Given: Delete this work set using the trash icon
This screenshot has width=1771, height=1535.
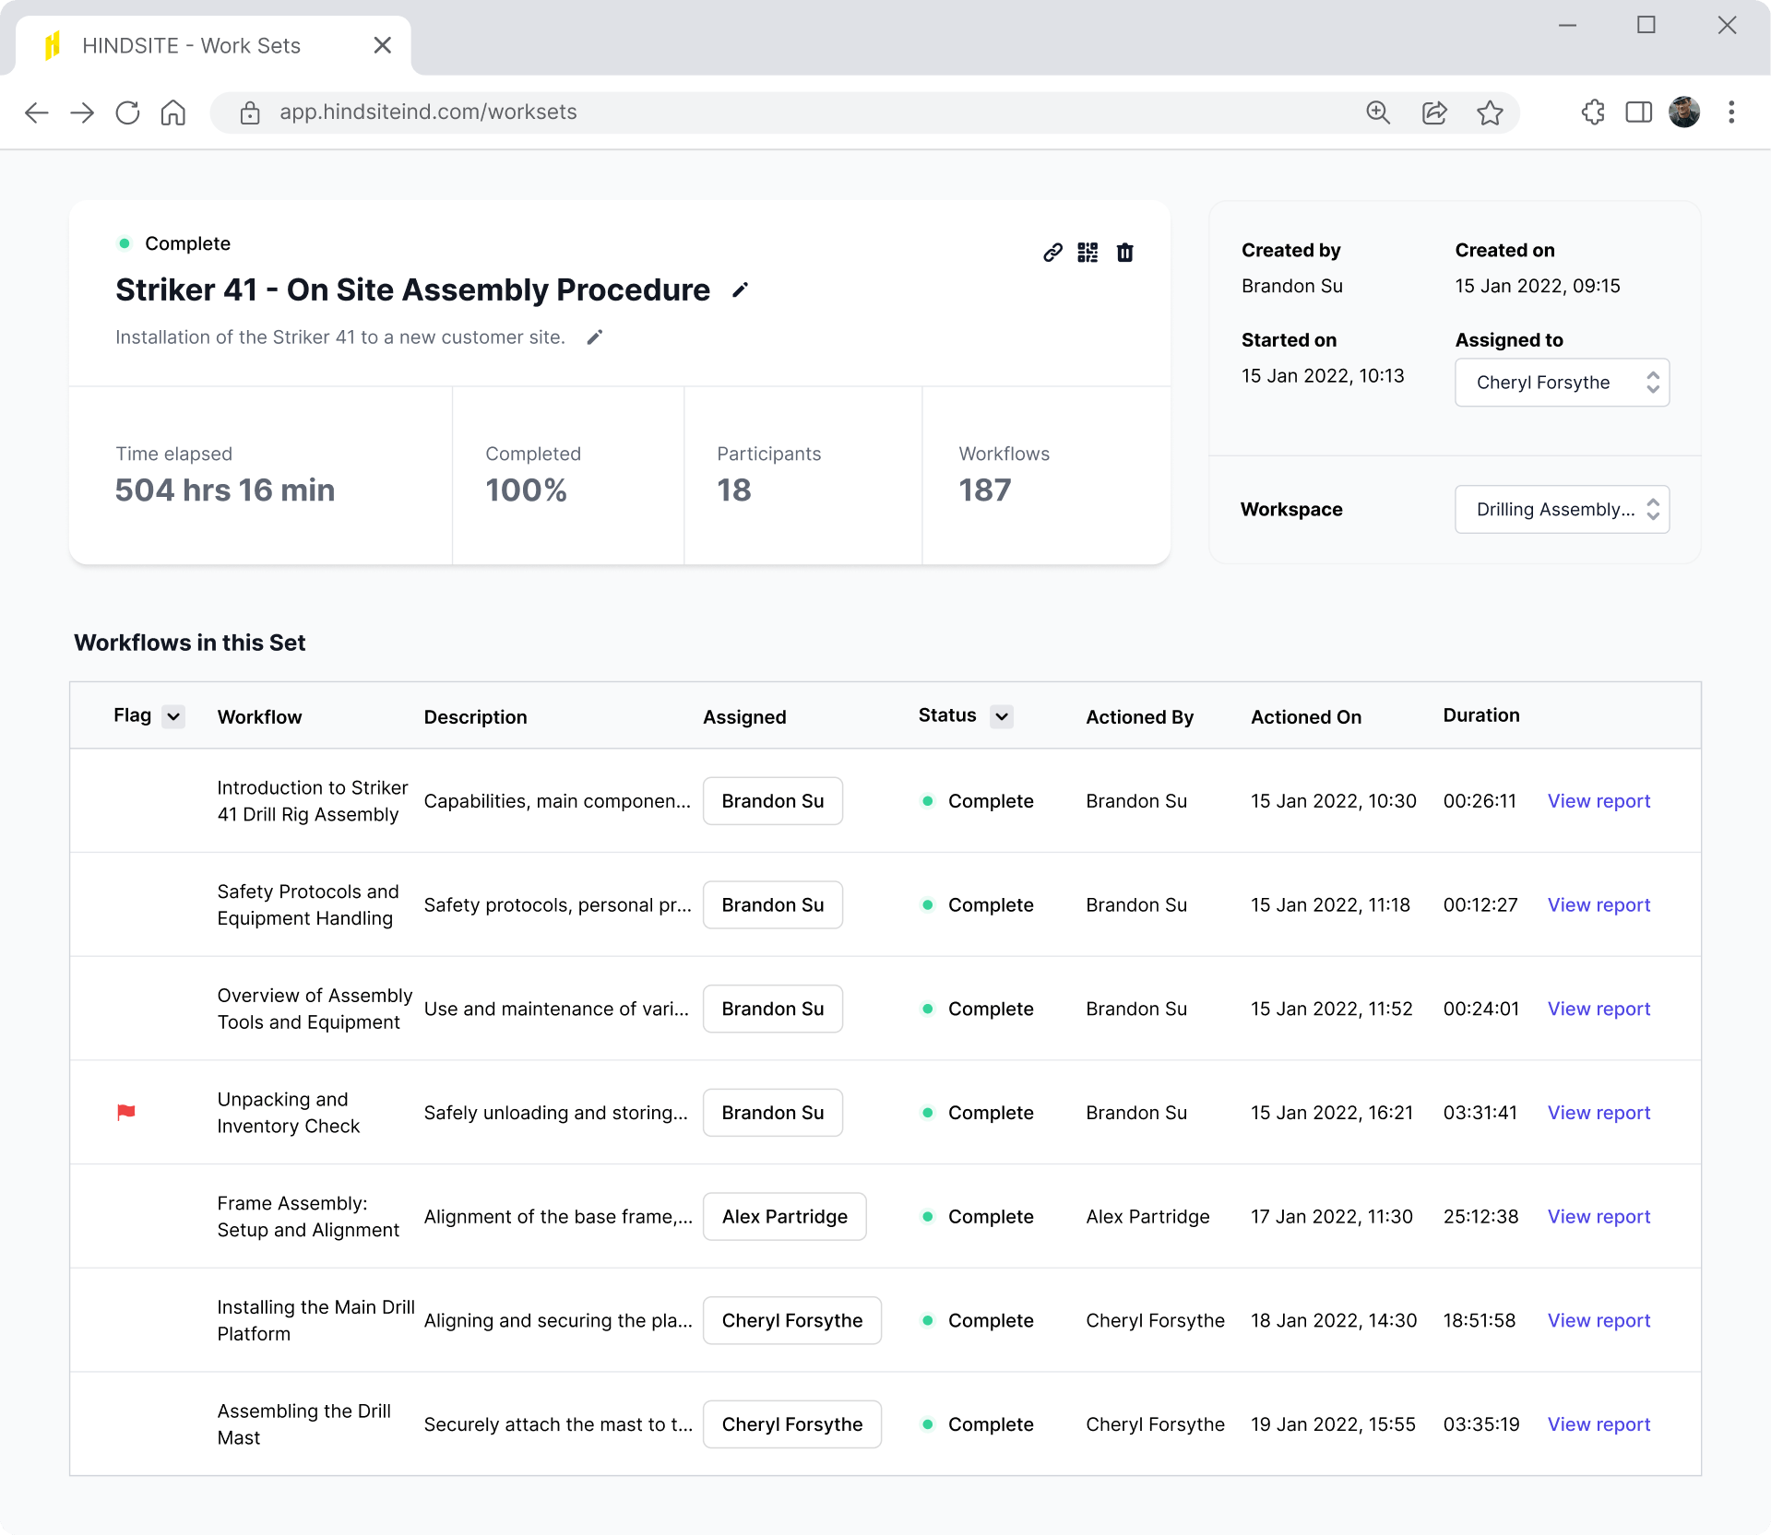Looking at the screenshot, I should point(1125,252).
